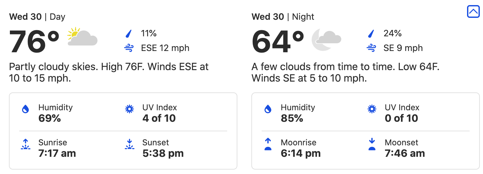Click the partly cloudy sun icon

82,37
